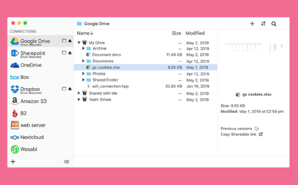Open Dropbox folder icon in sidebar
298x185 pixels.
[64, 88]
